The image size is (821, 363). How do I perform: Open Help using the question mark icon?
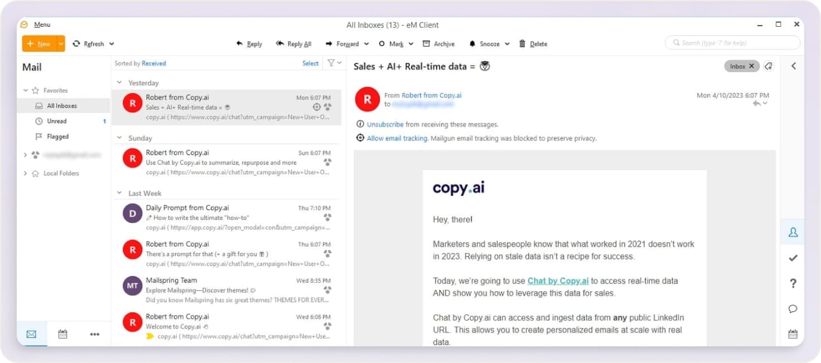coord(793,283)
